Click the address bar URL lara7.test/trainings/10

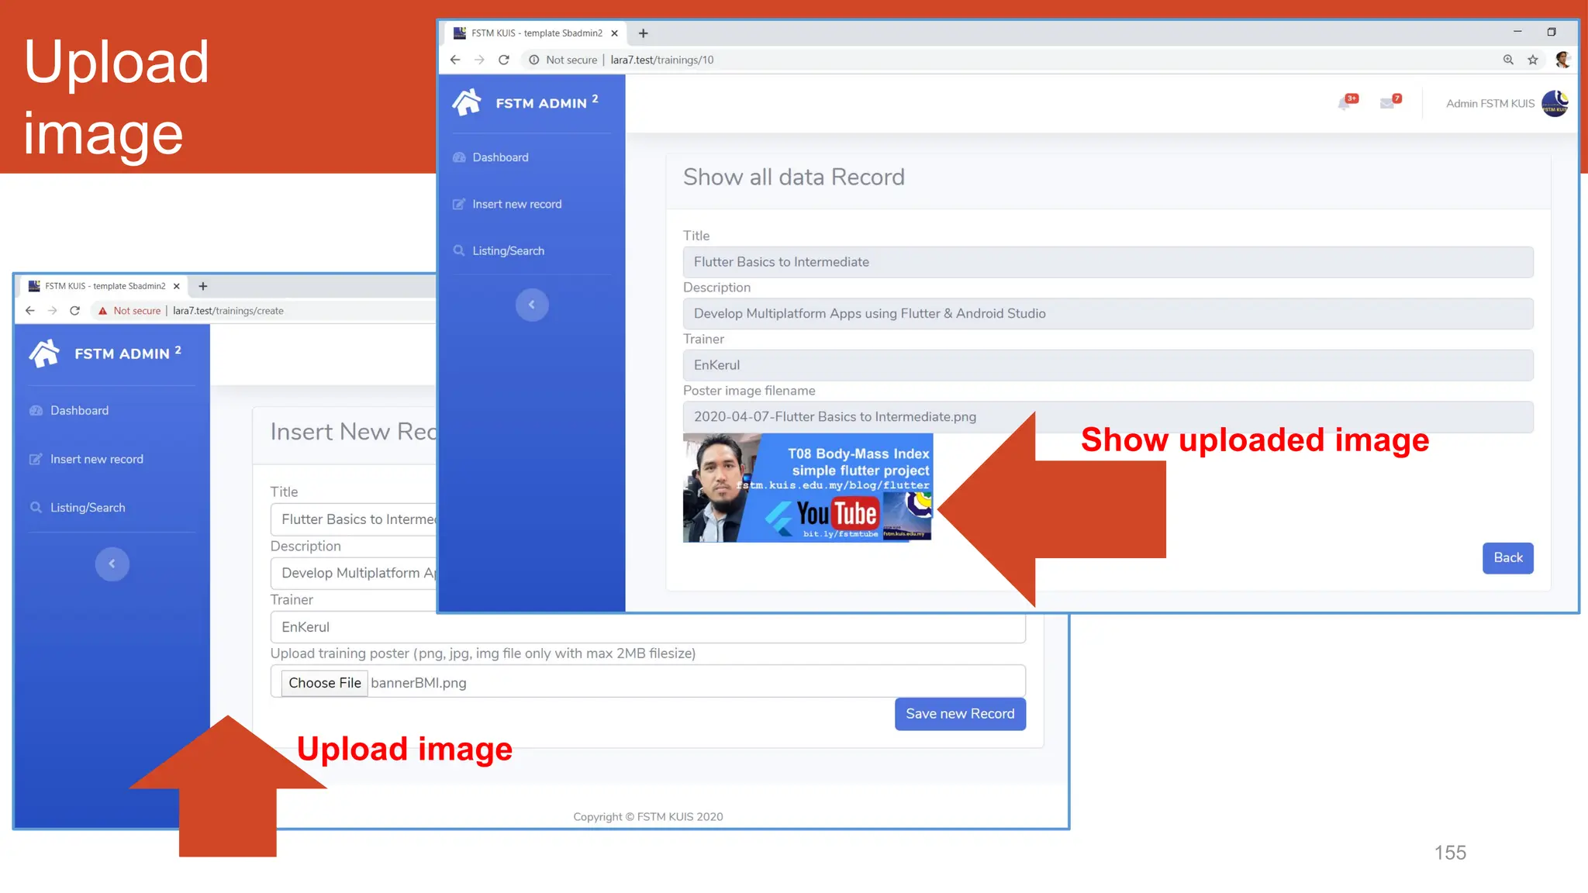click(x=662, y=60)
